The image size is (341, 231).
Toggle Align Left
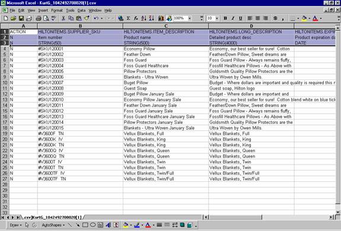pyautogui.click(x=250, y=18)
